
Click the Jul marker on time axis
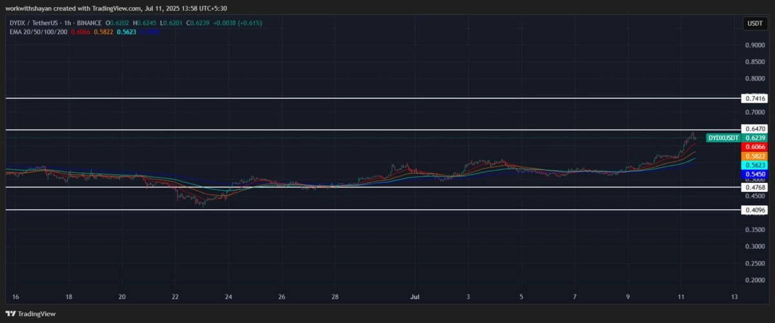pyautogui.click(x=415, y=297)
